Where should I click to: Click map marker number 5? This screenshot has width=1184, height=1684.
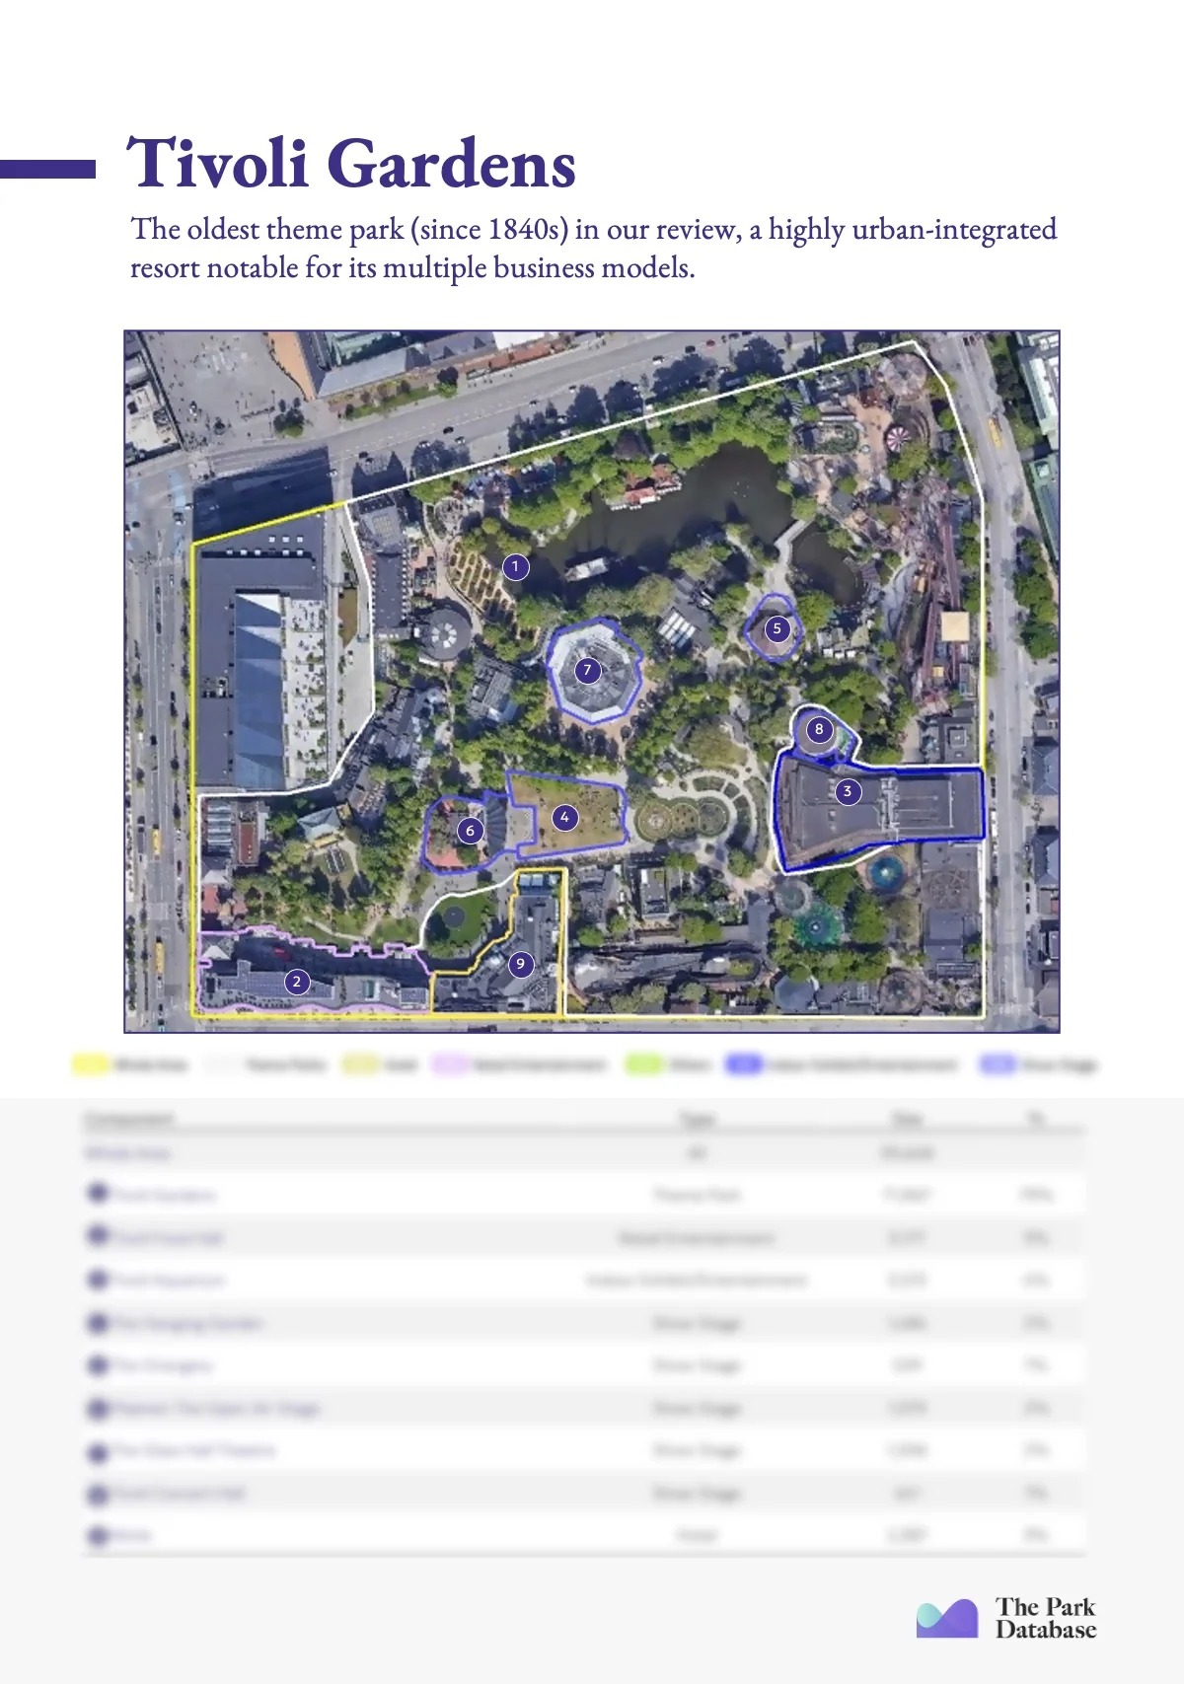pos(777,628)
